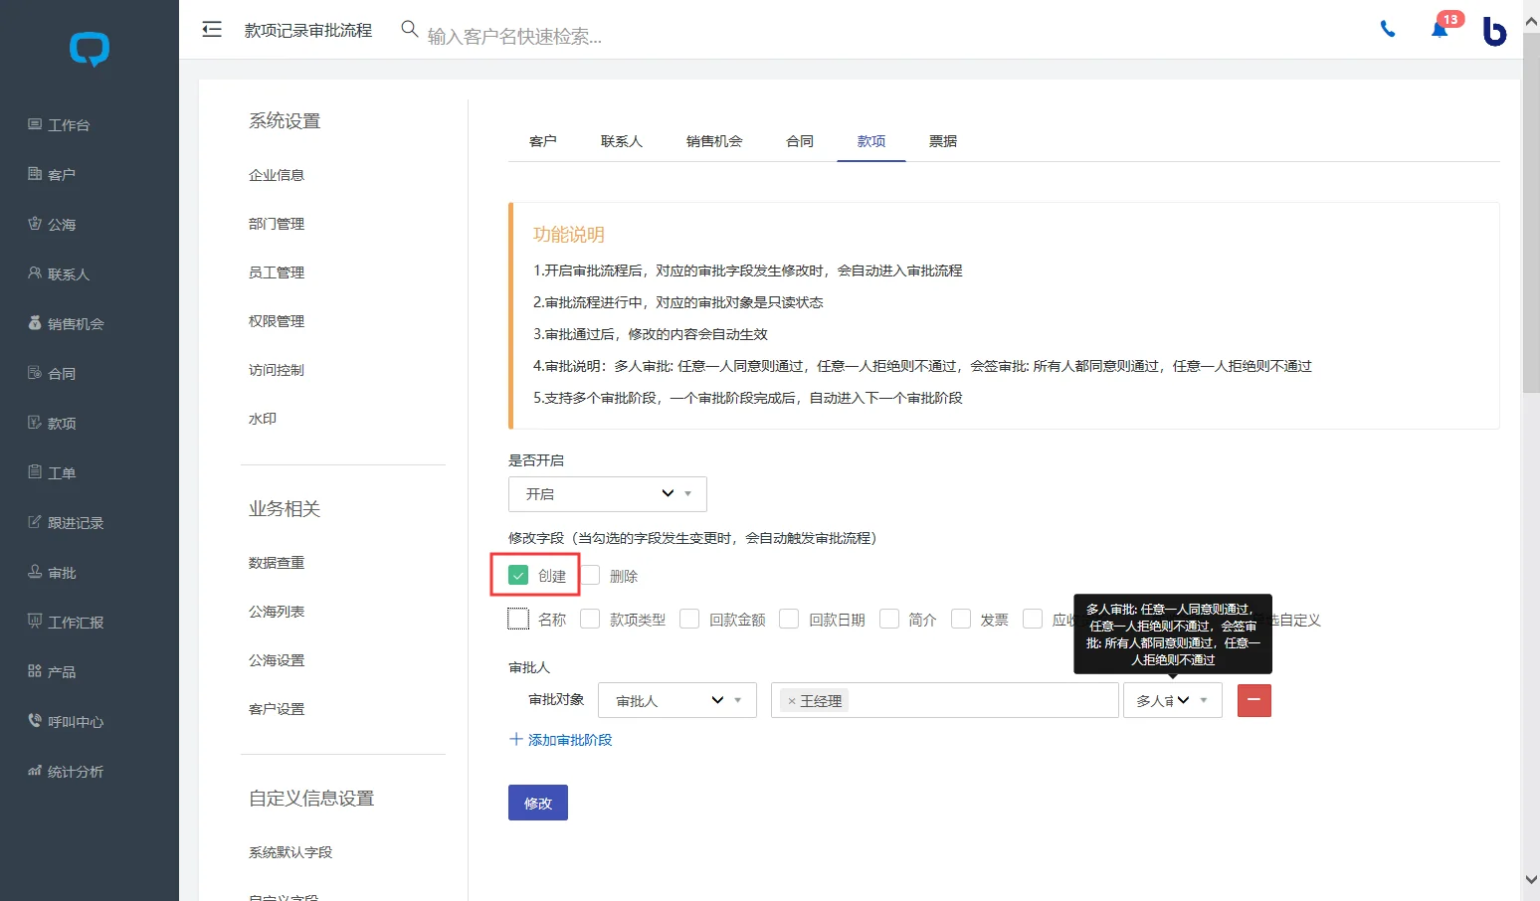The height and width of the screenshot is (901, 1540).
Task: Open 访问控制 settings
Action: [277, 370]
